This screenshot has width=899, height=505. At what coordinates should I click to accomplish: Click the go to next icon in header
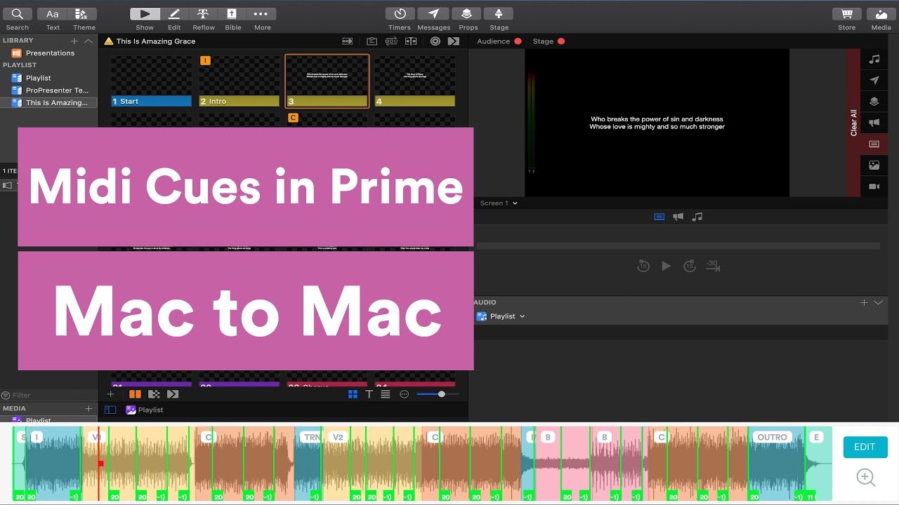click(x=454, y=41)
